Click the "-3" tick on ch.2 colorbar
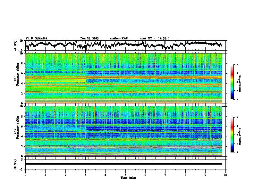 (236, 118)
